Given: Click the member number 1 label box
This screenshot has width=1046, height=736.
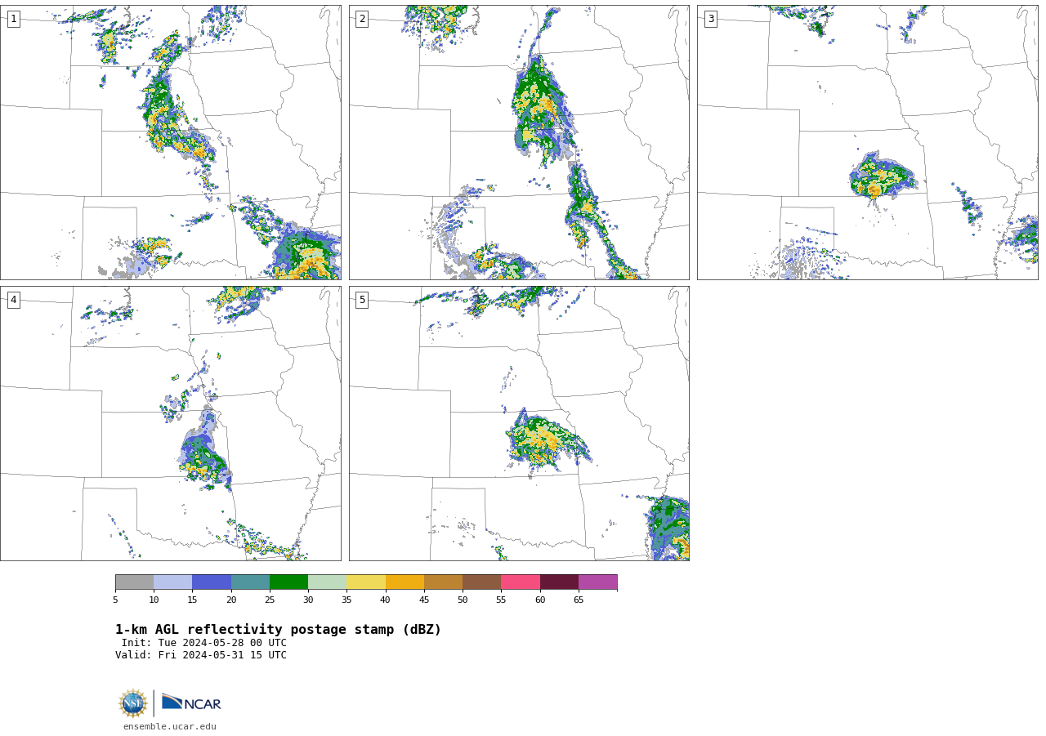Looking at the screenshot, I should [x=13, y=19].
